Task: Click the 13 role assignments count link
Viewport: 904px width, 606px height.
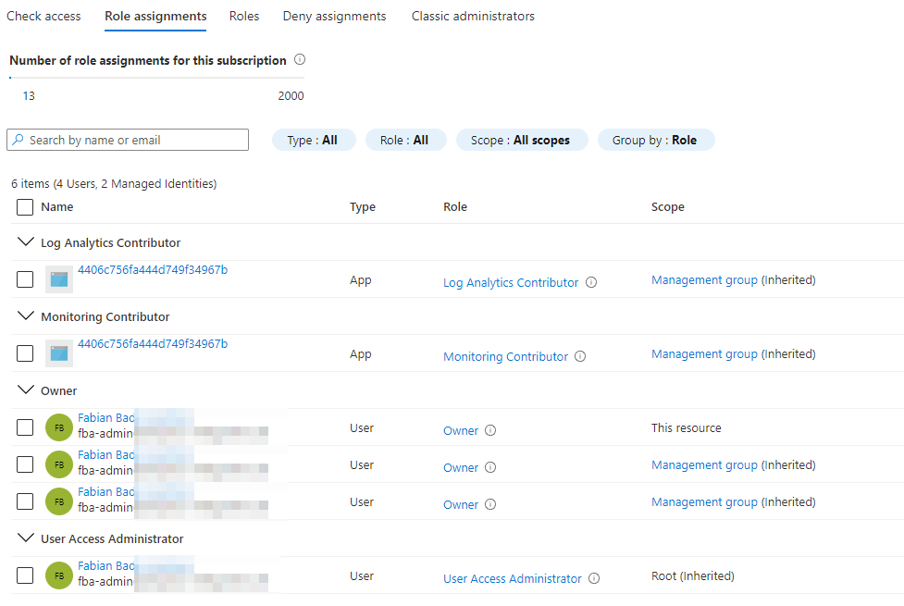Action: point(29,95)
